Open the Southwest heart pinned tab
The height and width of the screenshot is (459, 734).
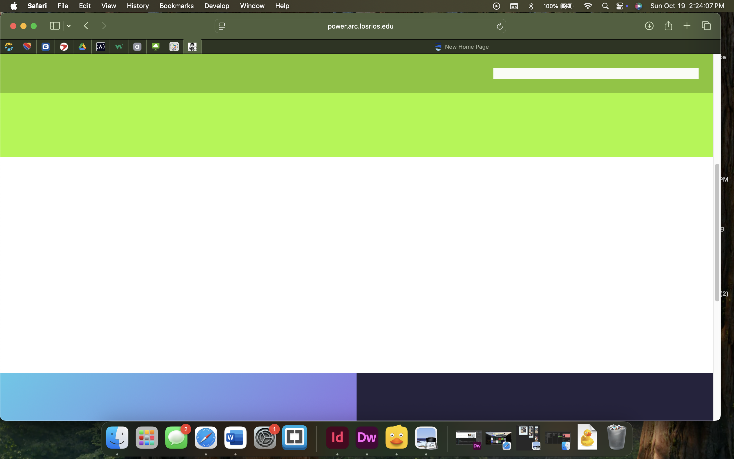27,47
